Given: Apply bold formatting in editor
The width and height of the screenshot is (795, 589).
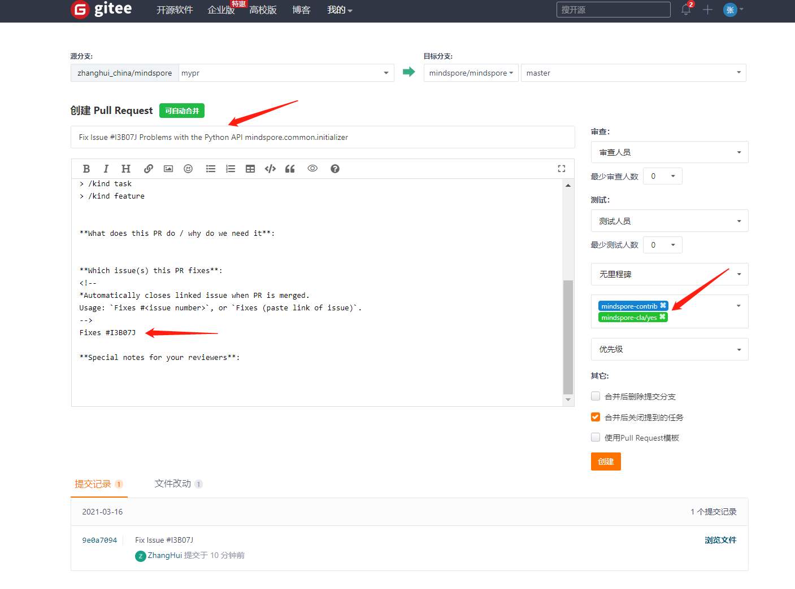Looking at the screenshot, I should tap(86, 169).
